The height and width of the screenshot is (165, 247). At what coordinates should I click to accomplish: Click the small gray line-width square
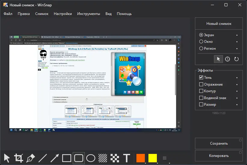click(x=165, y=158)
